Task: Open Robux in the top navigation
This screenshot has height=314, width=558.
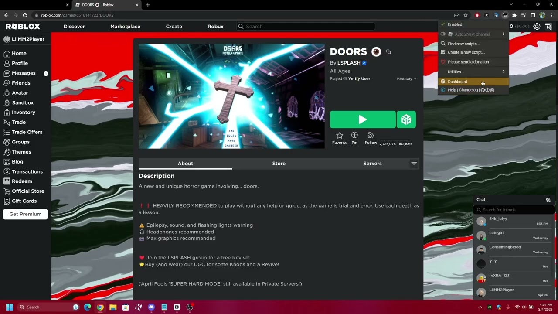Action: [x=215, y=27]
